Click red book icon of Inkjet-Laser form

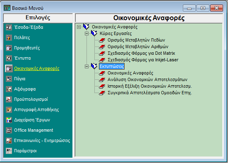click(x=102, y=60)
